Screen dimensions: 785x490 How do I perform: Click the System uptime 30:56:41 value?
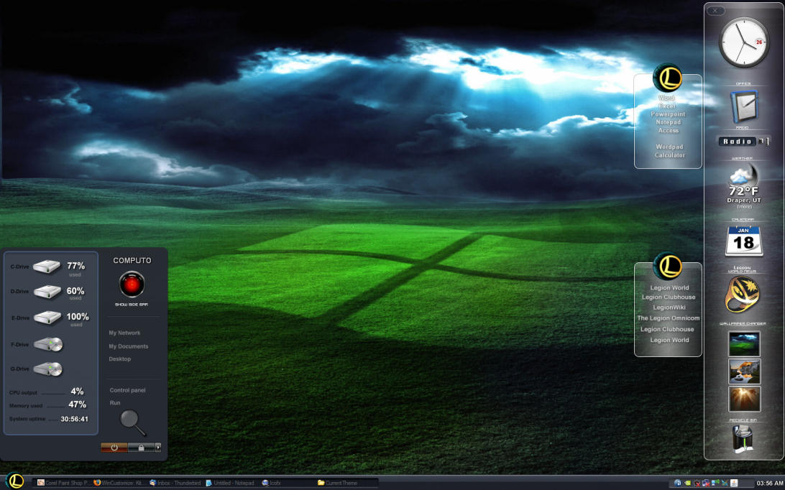tap(75, 419)
